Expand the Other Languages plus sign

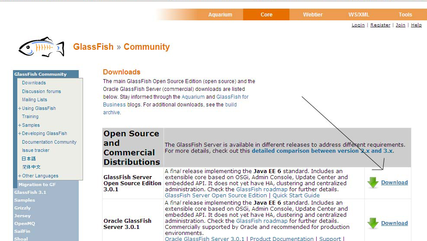click(x=19, y=176)
